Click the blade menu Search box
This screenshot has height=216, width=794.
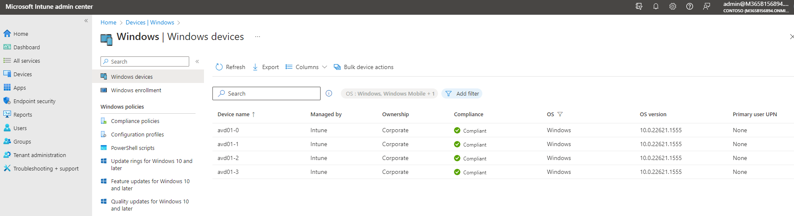point(145,61)
